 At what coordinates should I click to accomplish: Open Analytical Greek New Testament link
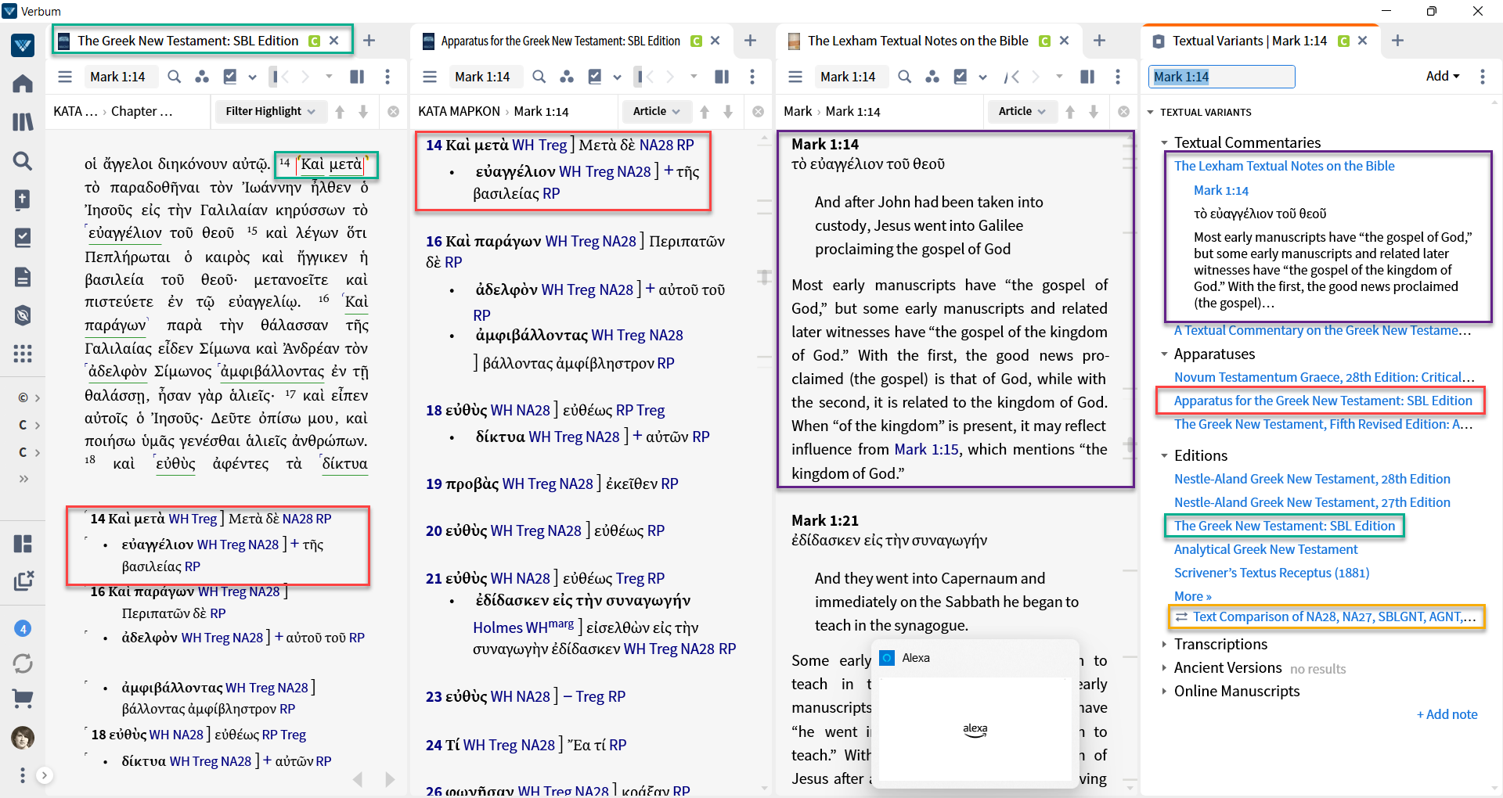point(1266,549)
